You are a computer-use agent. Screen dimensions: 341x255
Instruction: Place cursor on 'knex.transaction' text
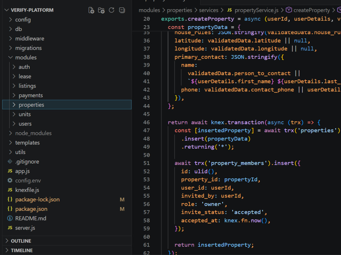tap(237, 122)
